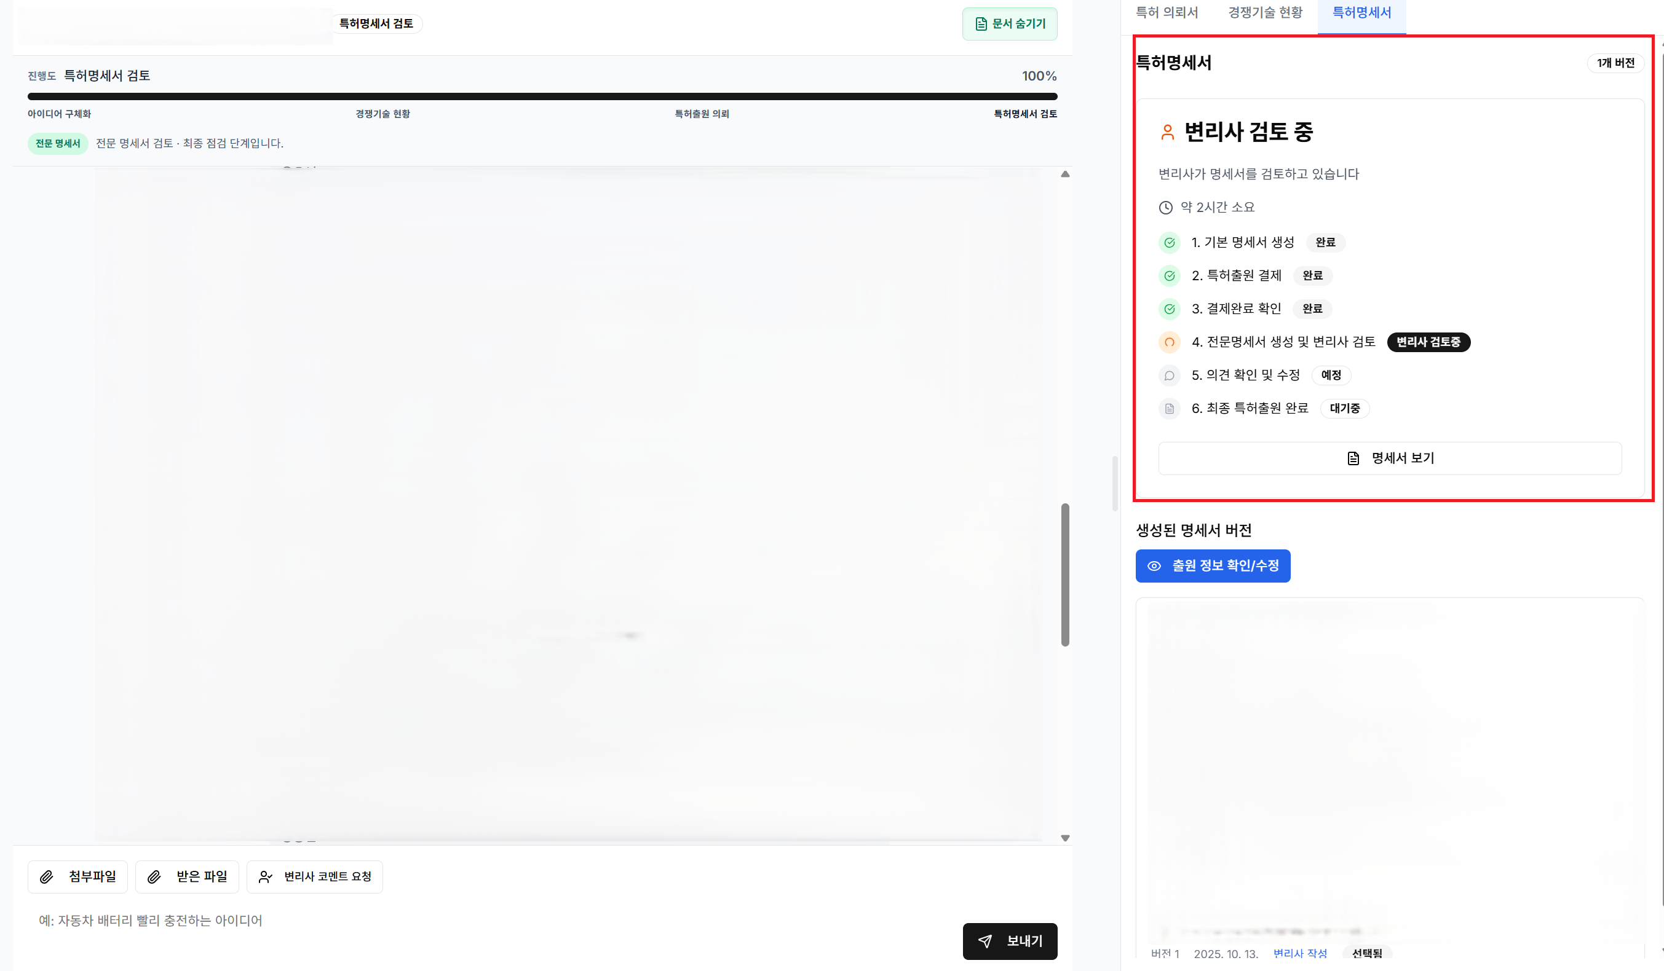The width and height of the screenshot is (1664, 971).
Task: Click the 경쟁기술 현황 stage label under progress
Action: [x=382, y=114]
